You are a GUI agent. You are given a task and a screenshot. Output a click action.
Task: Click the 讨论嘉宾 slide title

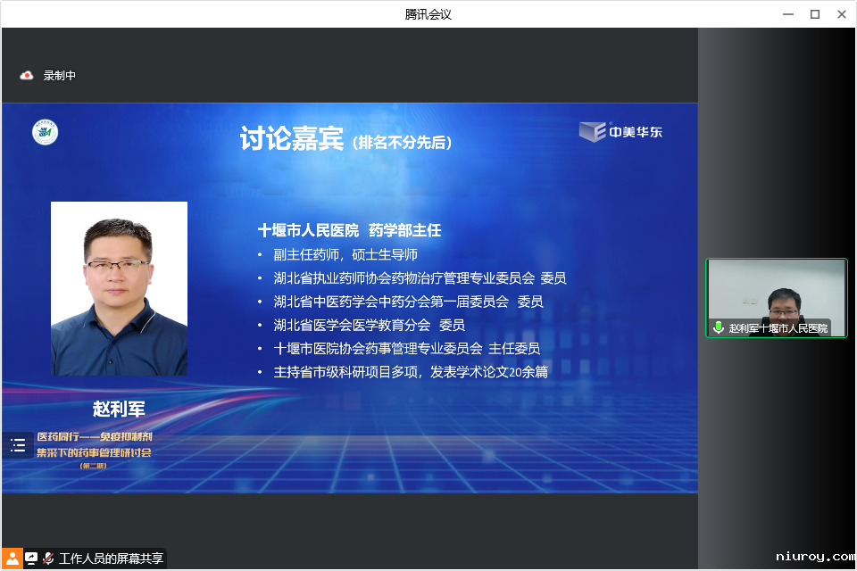(291, 139)
